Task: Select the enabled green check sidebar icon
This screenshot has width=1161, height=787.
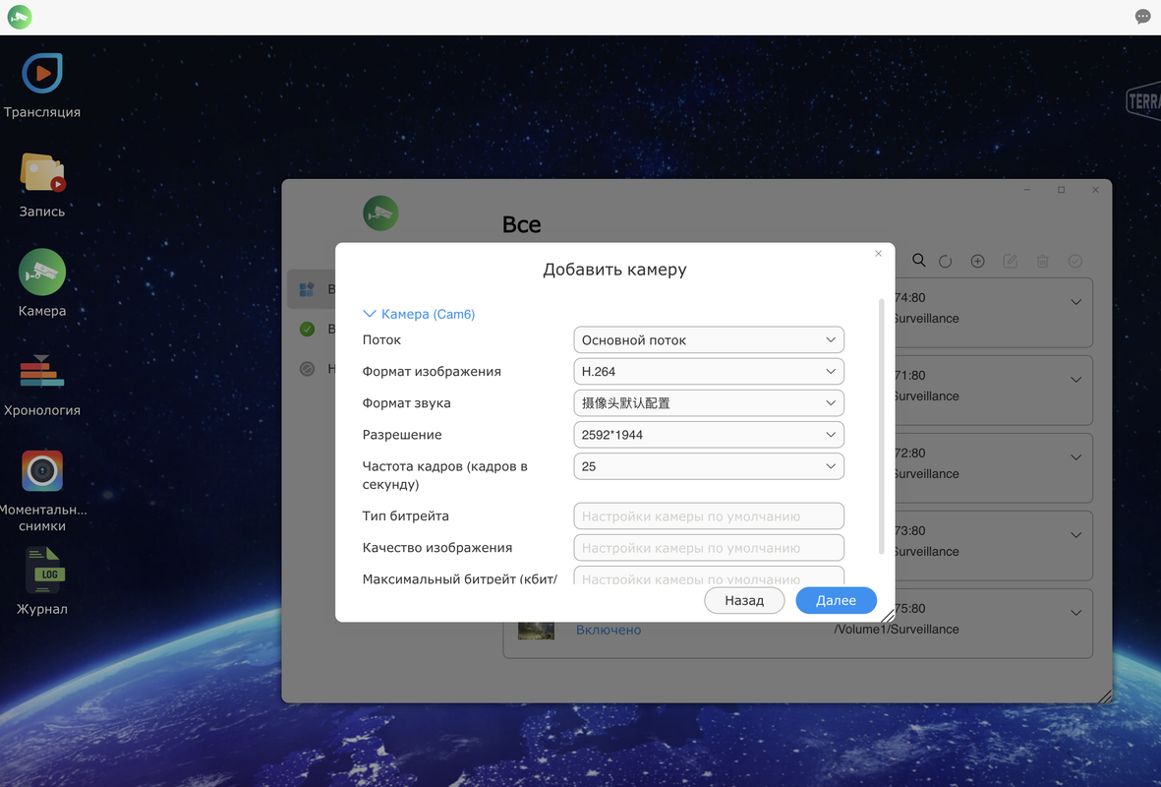Action: [x=308, y=329]
